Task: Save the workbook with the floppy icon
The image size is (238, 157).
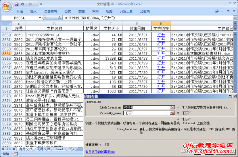Action: coord(16,4)
